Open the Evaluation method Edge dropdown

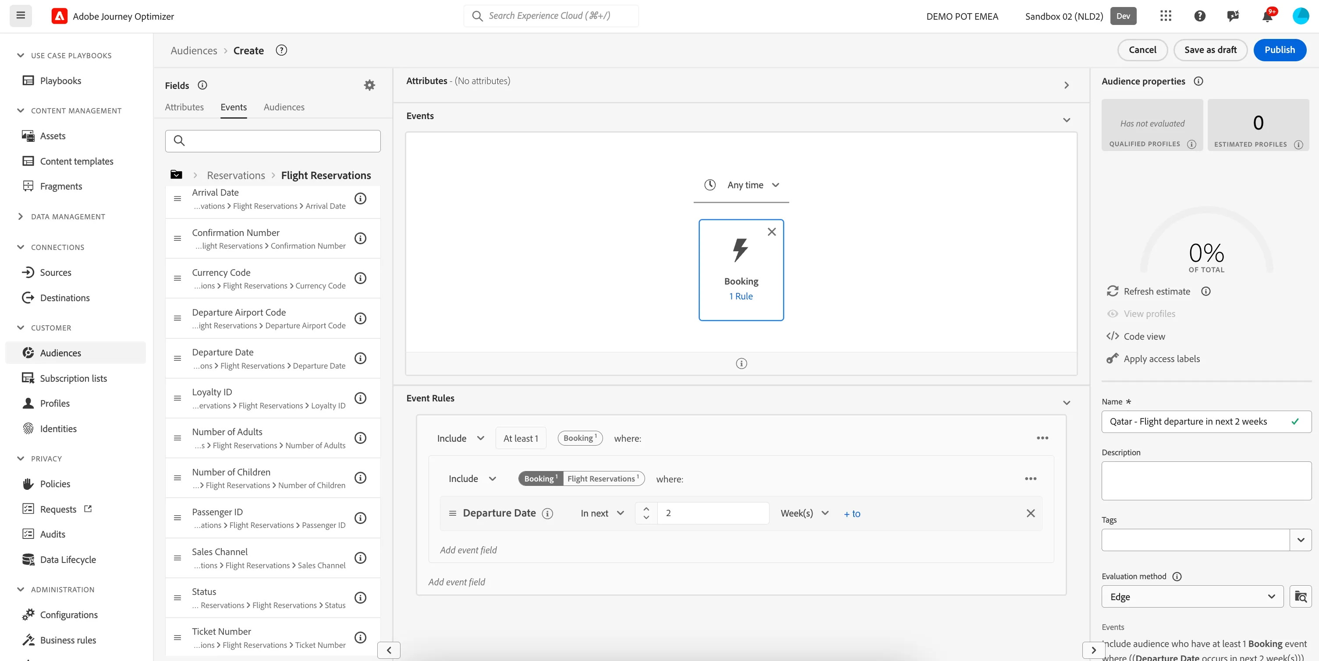tap(1192, 597)
